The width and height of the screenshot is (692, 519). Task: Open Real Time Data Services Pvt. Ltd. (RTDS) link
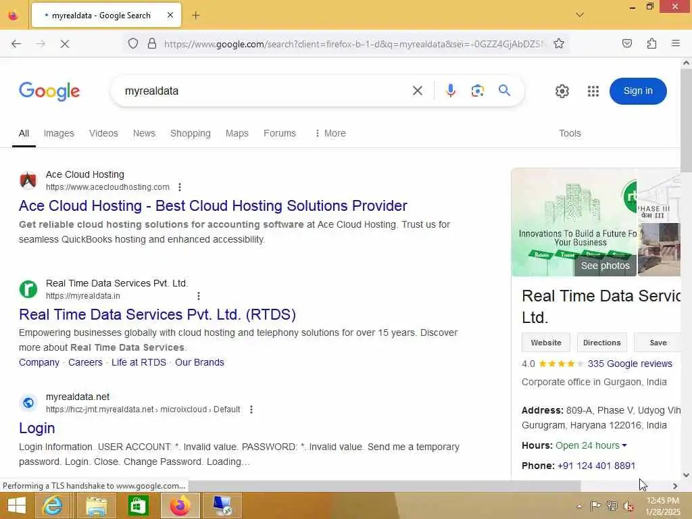157,314
